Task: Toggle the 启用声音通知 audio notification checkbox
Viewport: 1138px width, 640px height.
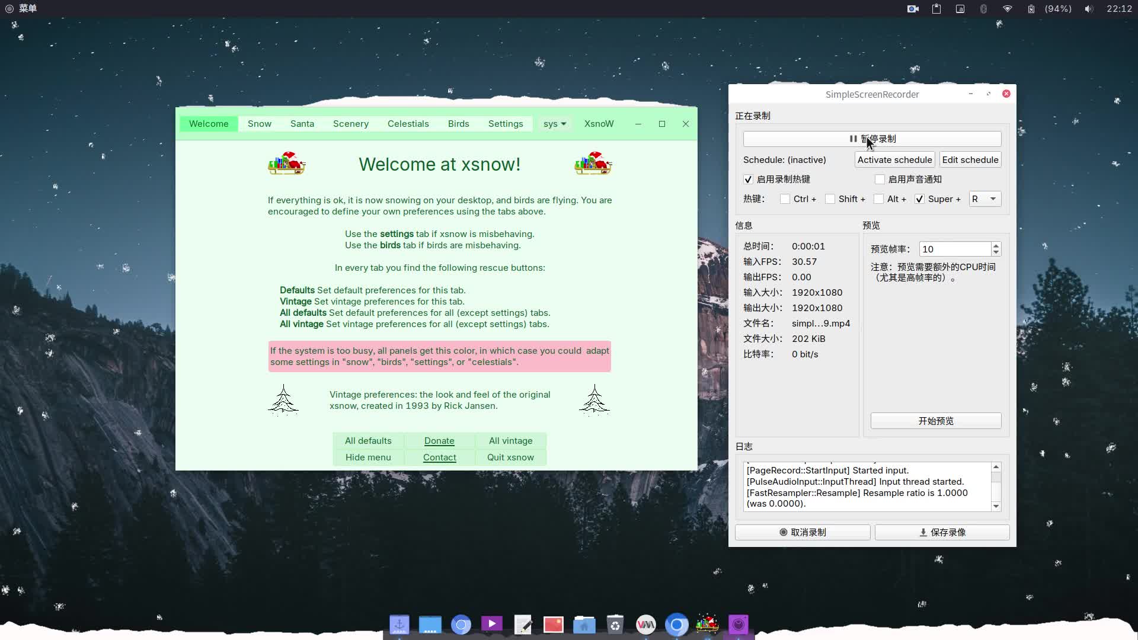Action: (880, 179)
